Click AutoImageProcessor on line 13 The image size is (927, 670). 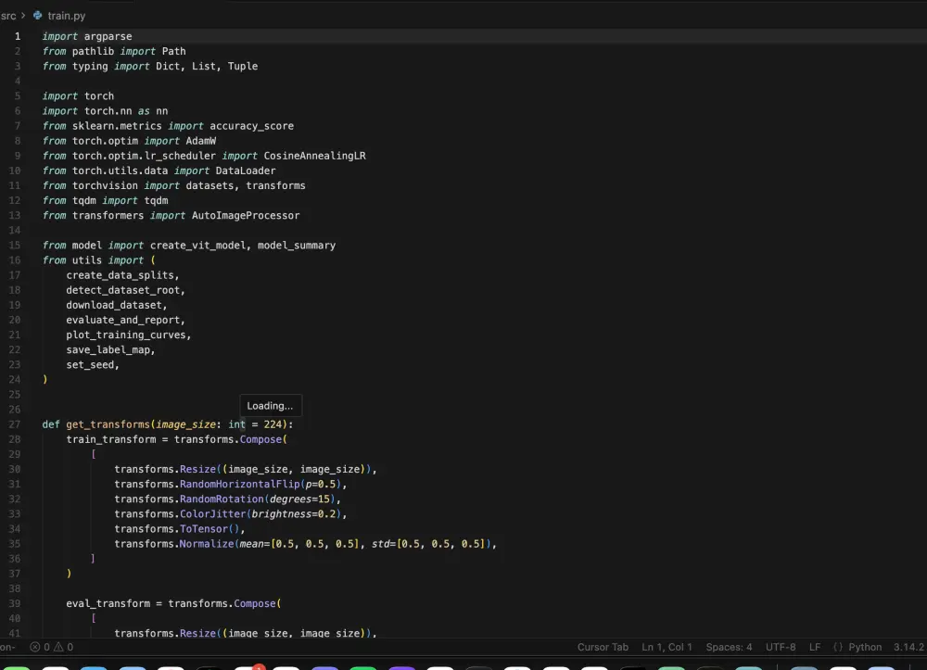[246, 215]
